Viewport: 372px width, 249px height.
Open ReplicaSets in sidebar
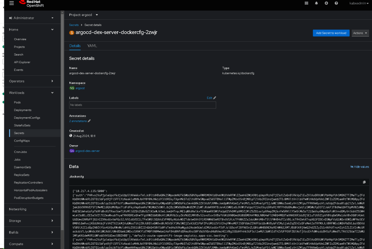tap(21, 175)
